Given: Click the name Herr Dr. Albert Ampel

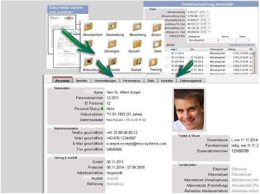Looking at the screenshot, I should [x=123, y=92].
